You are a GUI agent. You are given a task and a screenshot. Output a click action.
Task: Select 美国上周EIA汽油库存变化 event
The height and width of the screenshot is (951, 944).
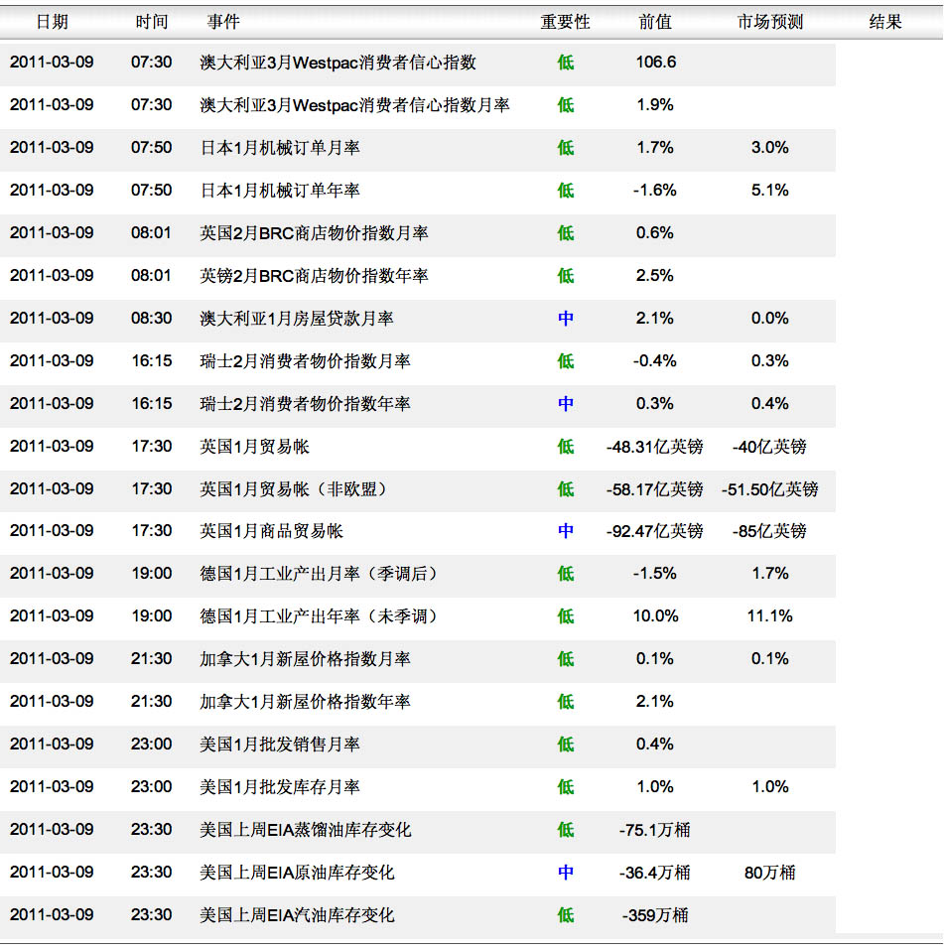pyautogui.click(x=297, y=914)
